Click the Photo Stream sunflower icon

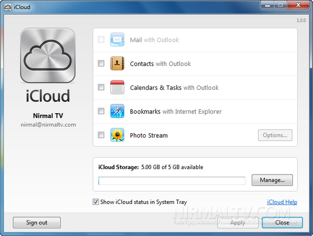117,135
